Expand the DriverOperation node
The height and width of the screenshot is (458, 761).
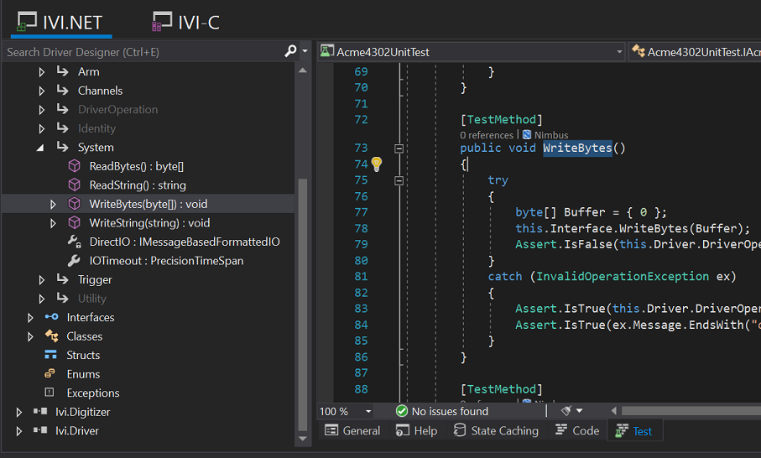(42, 110)
